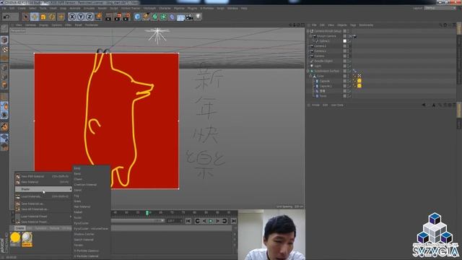The width and height of the screenshot is (462, 260).
Task: Toggle the enable checkmark for Doodle Object
Action: tap(349, 61)
